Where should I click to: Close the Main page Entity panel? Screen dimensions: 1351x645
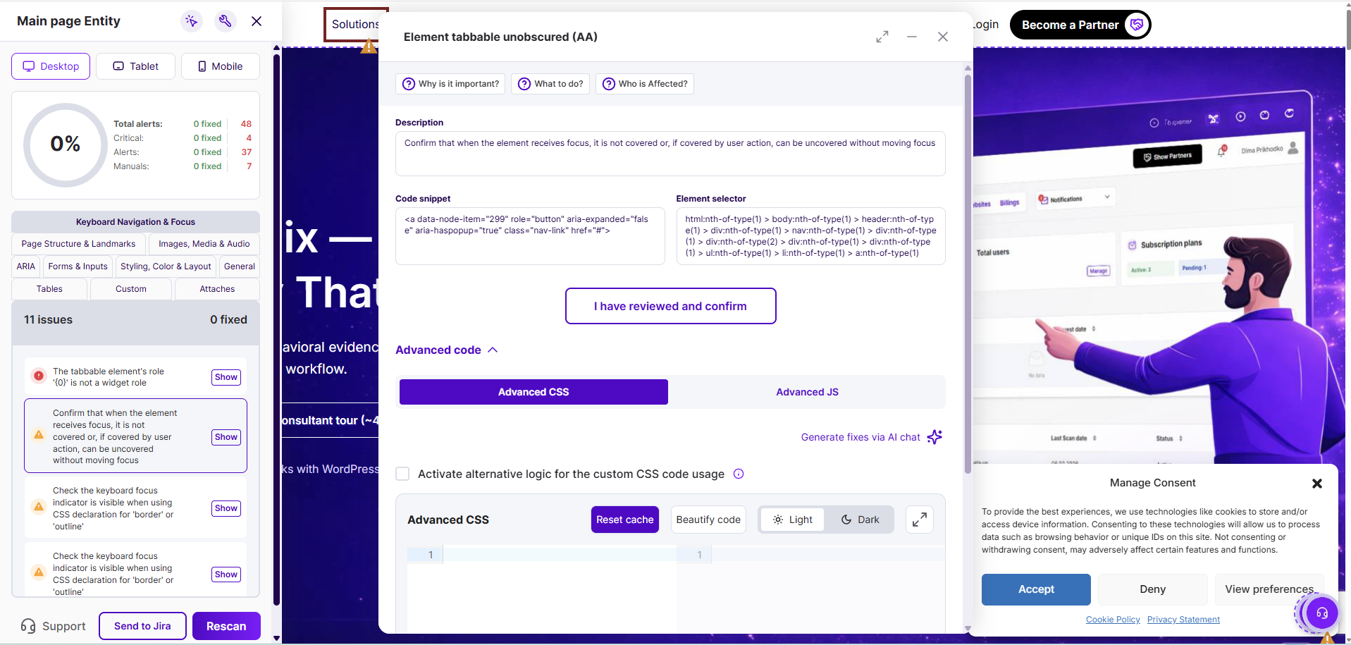coord(257,21)
